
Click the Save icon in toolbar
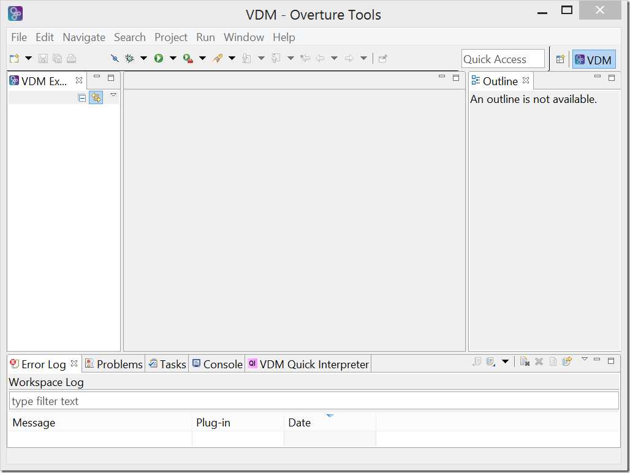pos(43,59)
